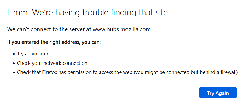
Task: Click the www.hubs.mozilla.com address text
Action: coord(122,29)
